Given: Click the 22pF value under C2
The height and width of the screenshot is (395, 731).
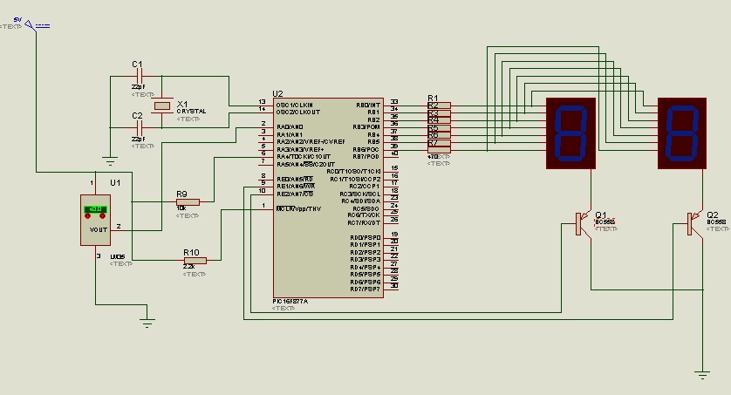Looking at the screenshot, I should [139, 140].
